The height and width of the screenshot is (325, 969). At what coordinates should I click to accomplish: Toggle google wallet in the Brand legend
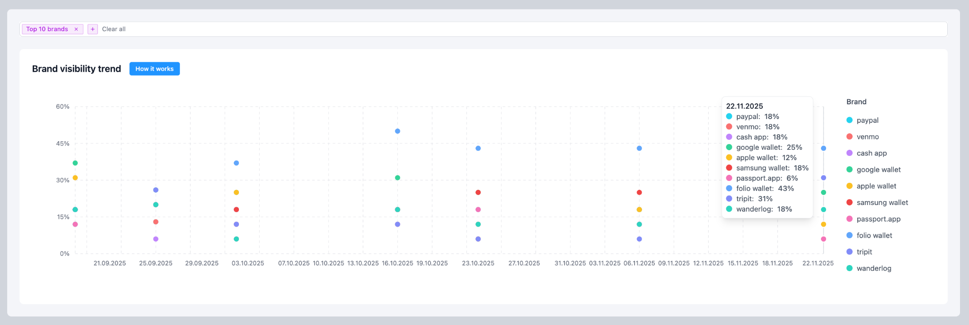point(873,170)
